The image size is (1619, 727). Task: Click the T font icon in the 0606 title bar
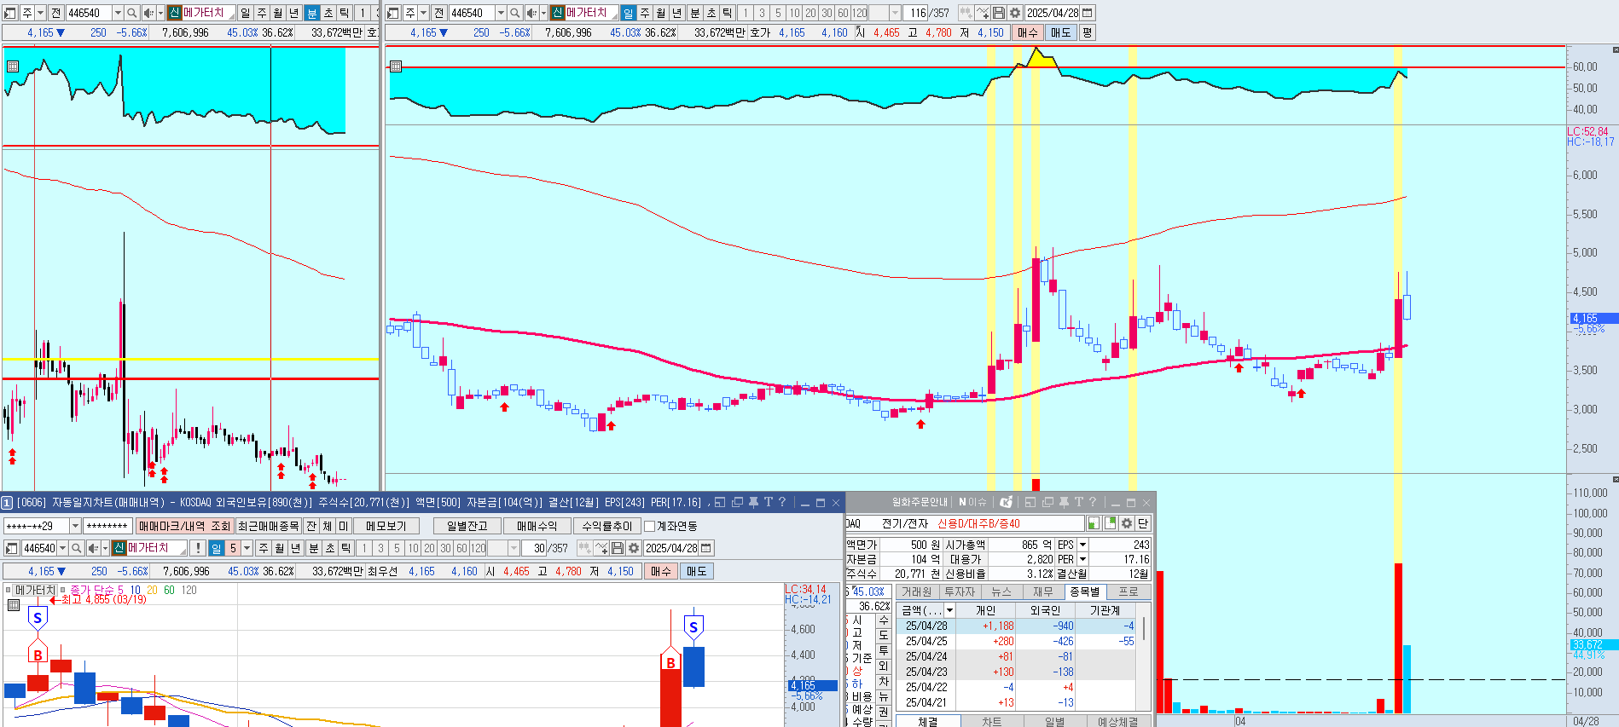[x=768, y=503]
